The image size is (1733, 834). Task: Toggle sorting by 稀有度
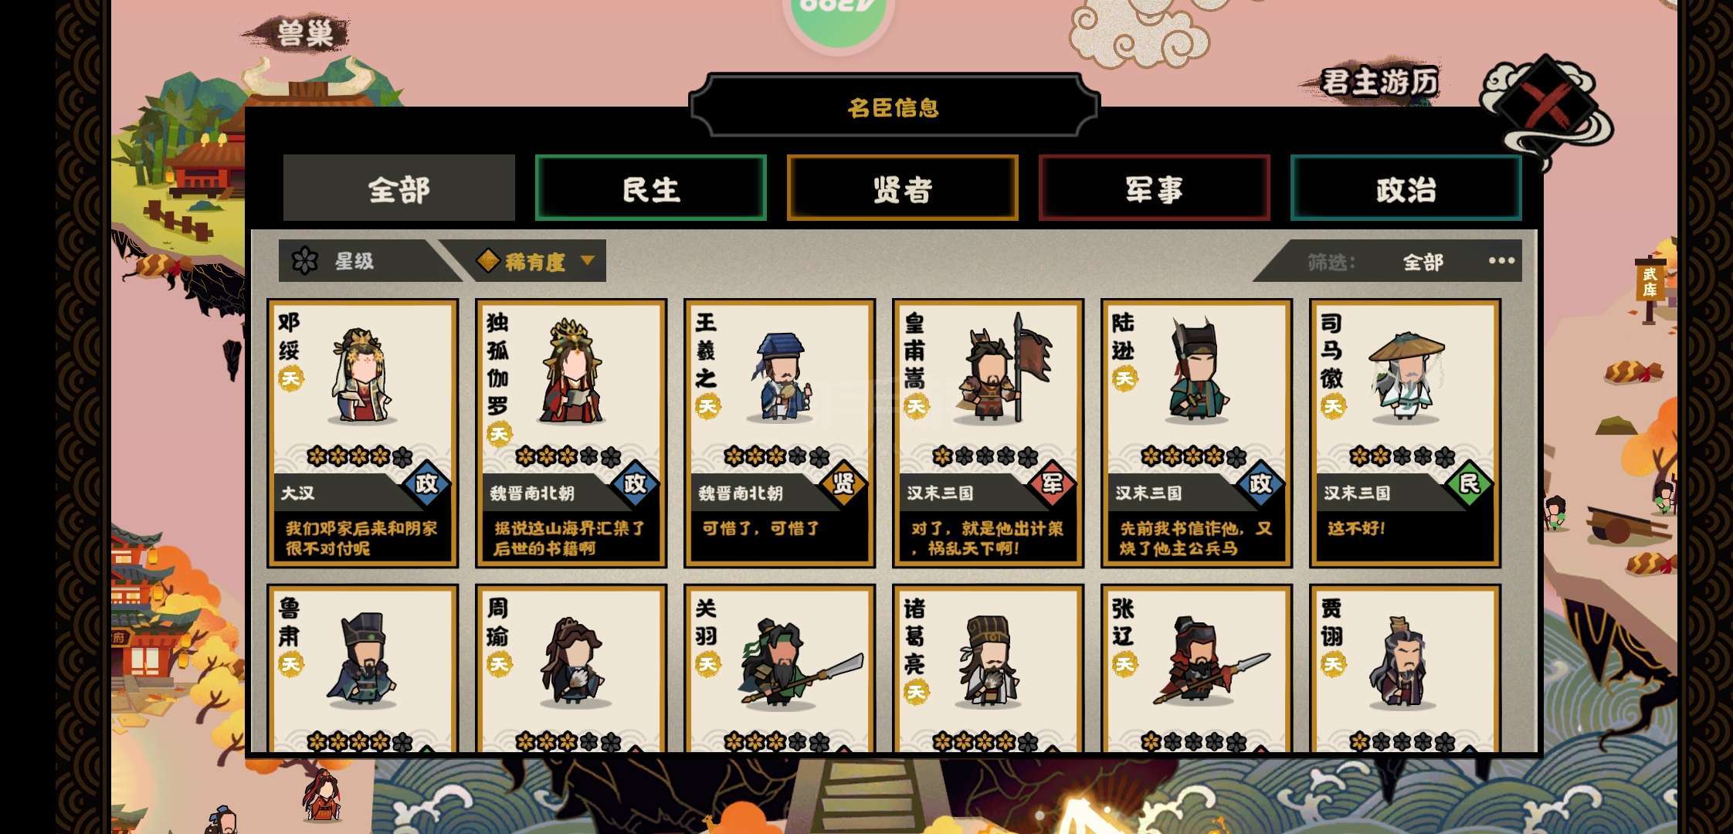pos(533,261)
